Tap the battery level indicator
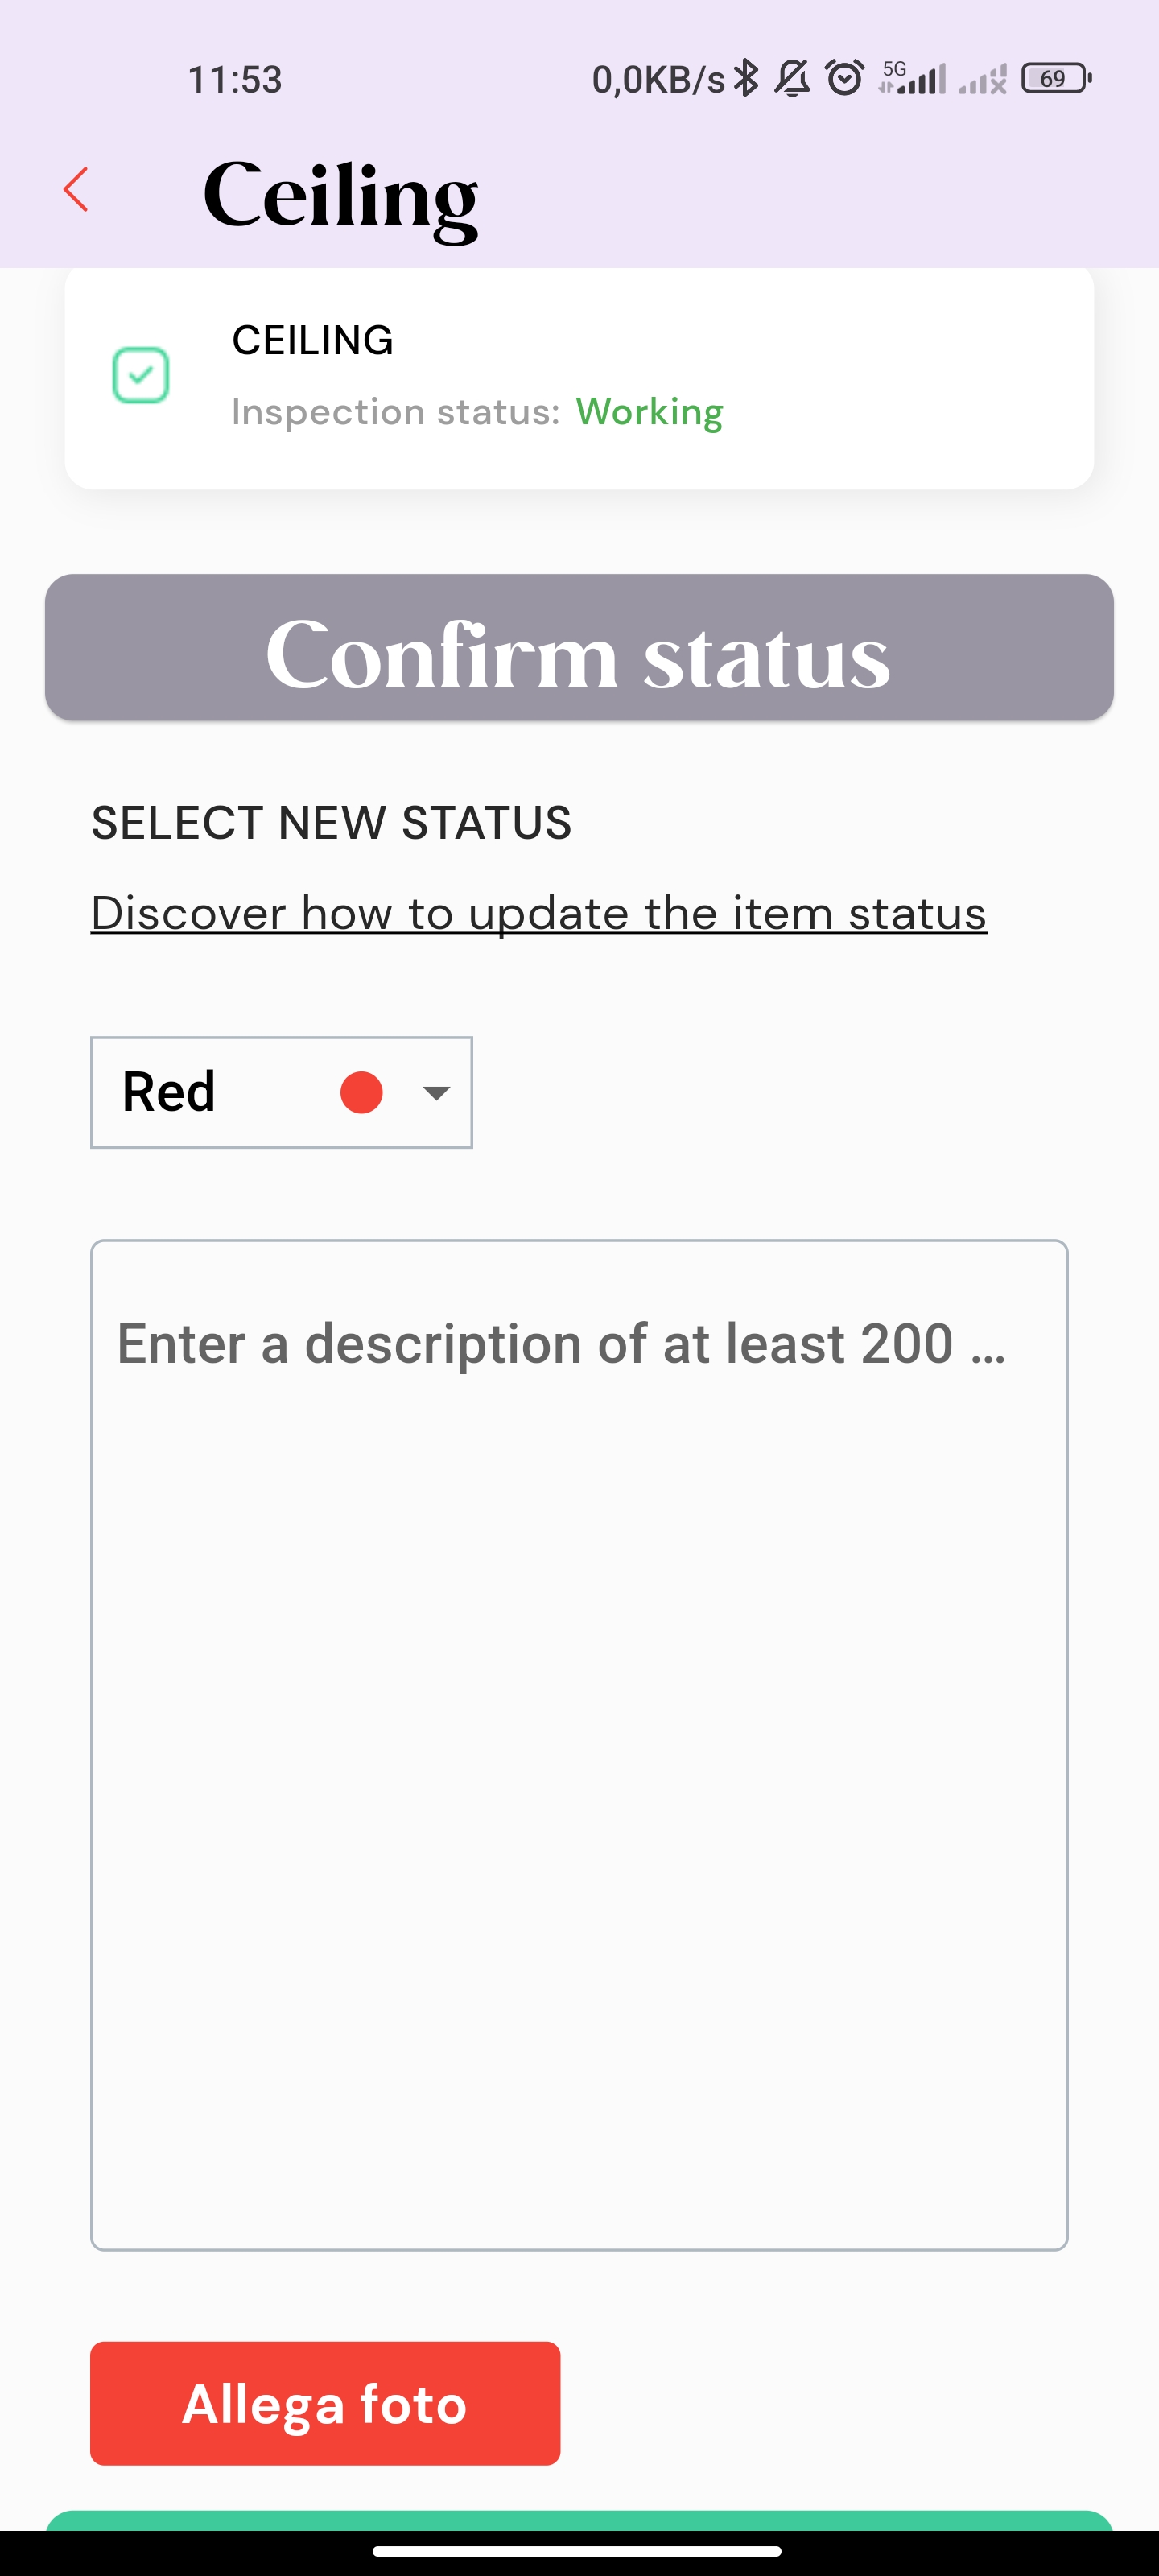 pos(1056,78)
